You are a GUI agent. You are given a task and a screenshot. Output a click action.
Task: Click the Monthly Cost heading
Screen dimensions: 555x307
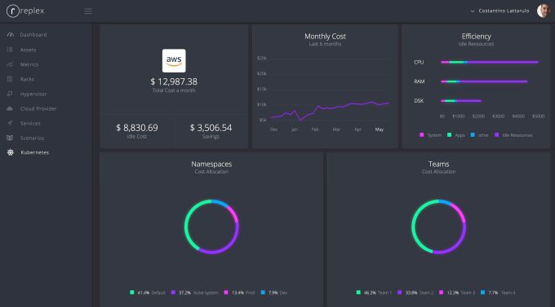click(325, 37)
